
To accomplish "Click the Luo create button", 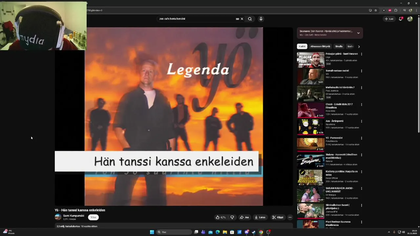I will (x=389, y=19).
